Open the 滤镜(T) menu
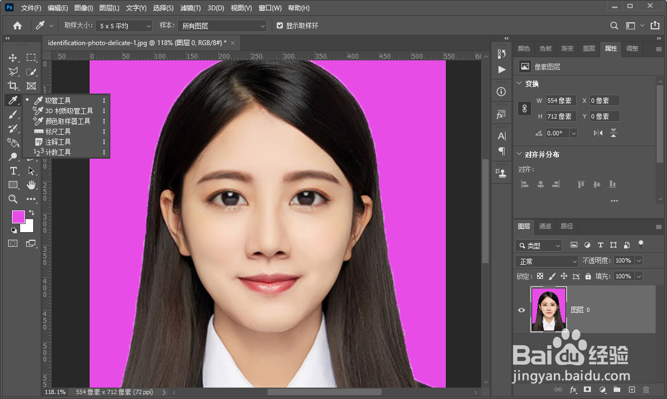The width and height of the screenshot is (667, 399). [x=190, y=8]
